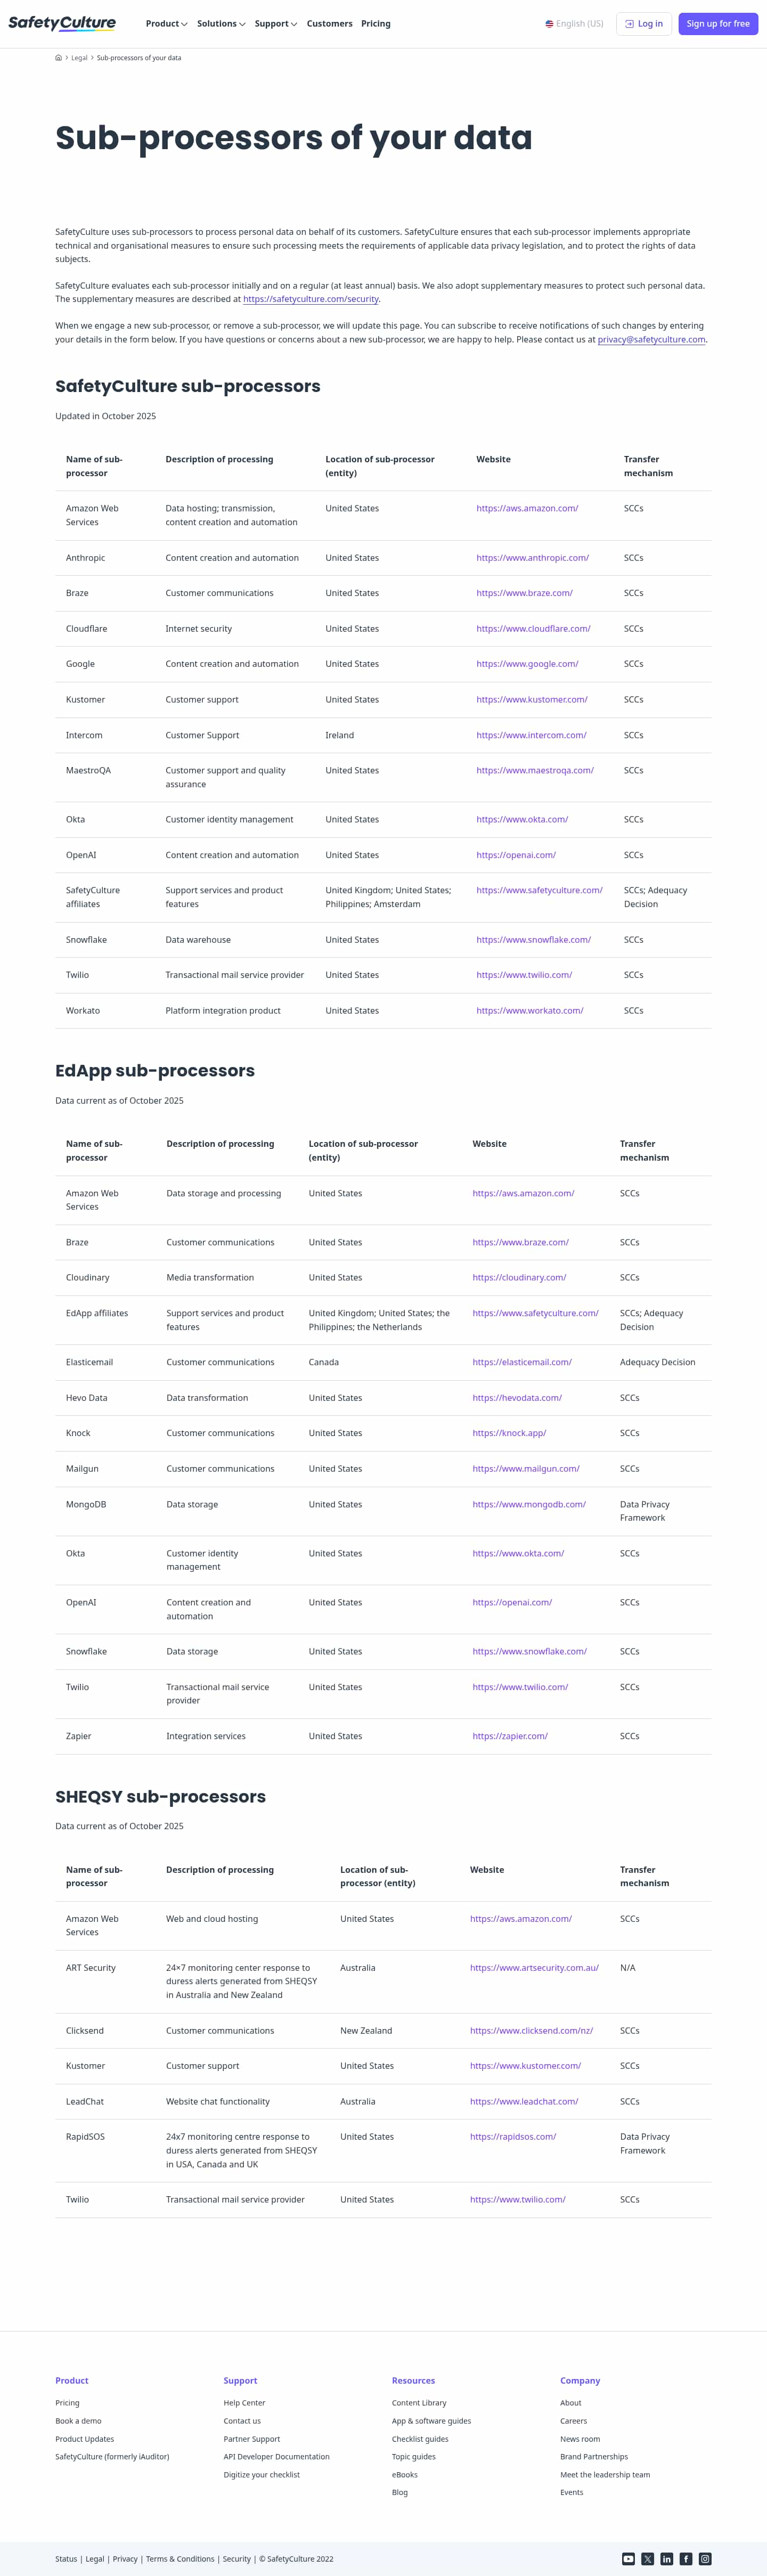Open the Facebook social icon
The height and width of the screenshot is (2576, 767).
(686, 2558)
